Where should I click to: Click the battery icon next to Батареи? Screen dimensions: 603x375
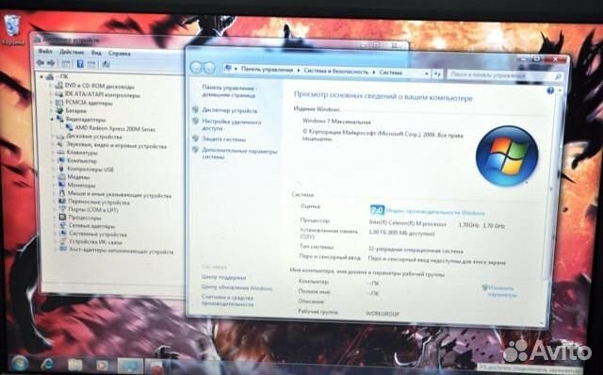(x=59, y=110)
